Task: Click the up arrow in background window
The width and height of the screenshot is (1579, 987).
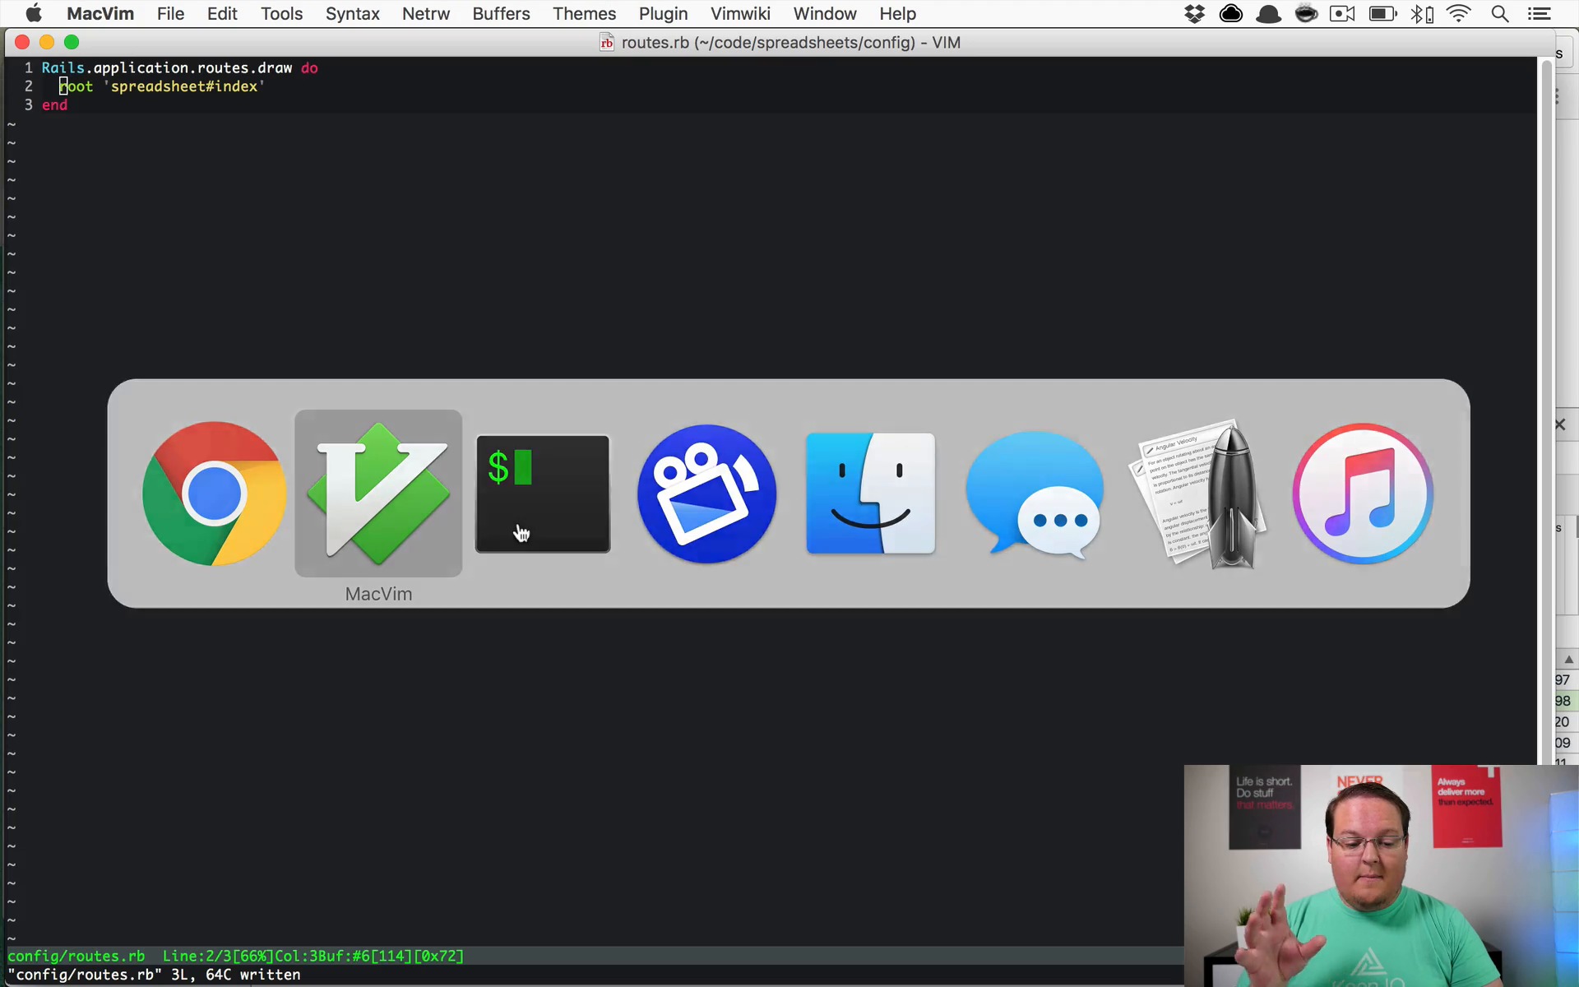Action: [x=1568, y=660]
